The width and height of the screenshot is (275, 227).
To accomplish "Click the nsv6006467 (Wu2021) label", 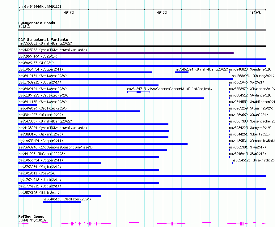I will (x=36, y=63).
